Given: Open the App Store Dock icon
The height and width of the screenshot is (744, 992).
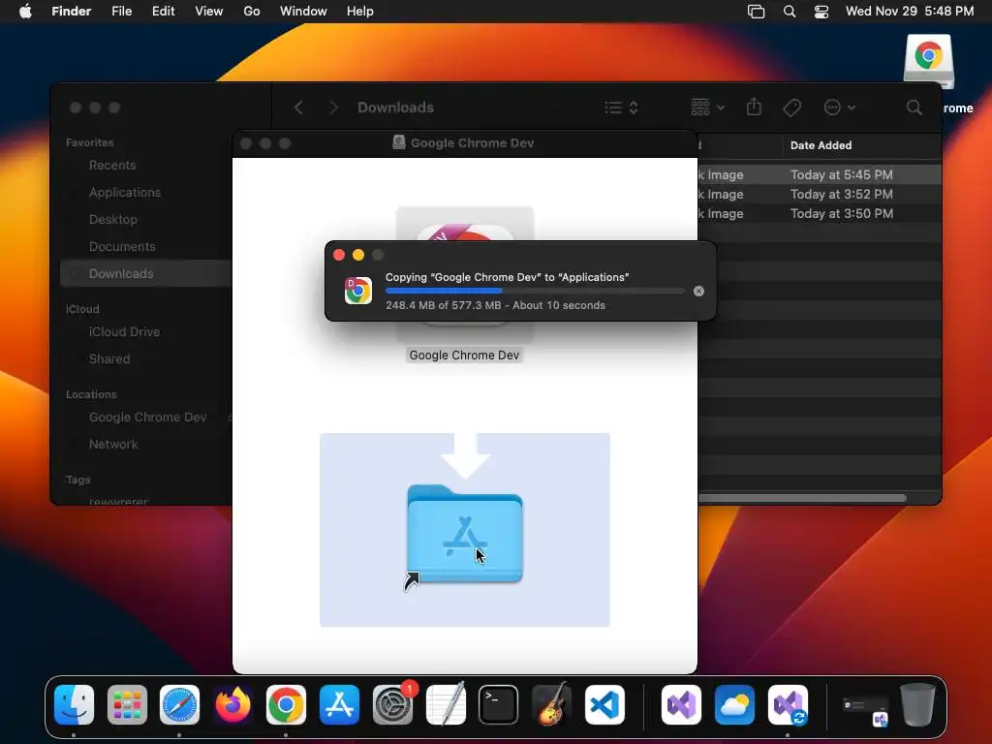Looking at the screenshot, I should pyautogui.click(x=339, y=705).
